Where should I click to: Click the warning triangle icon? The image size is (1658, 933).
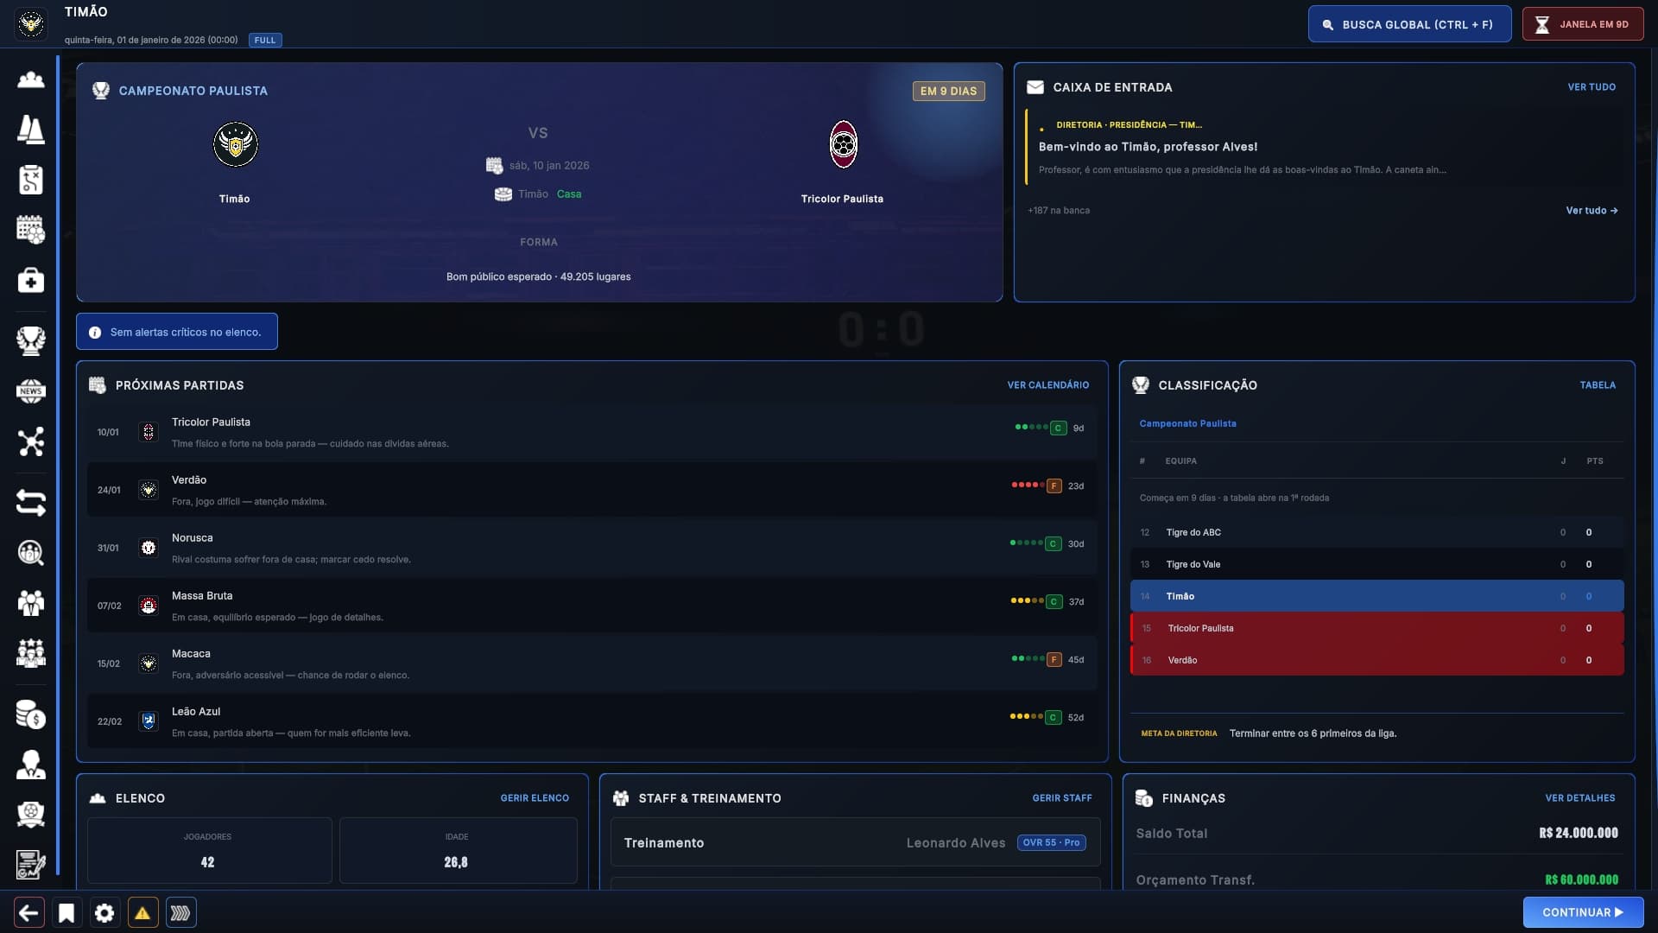[142, 912]
